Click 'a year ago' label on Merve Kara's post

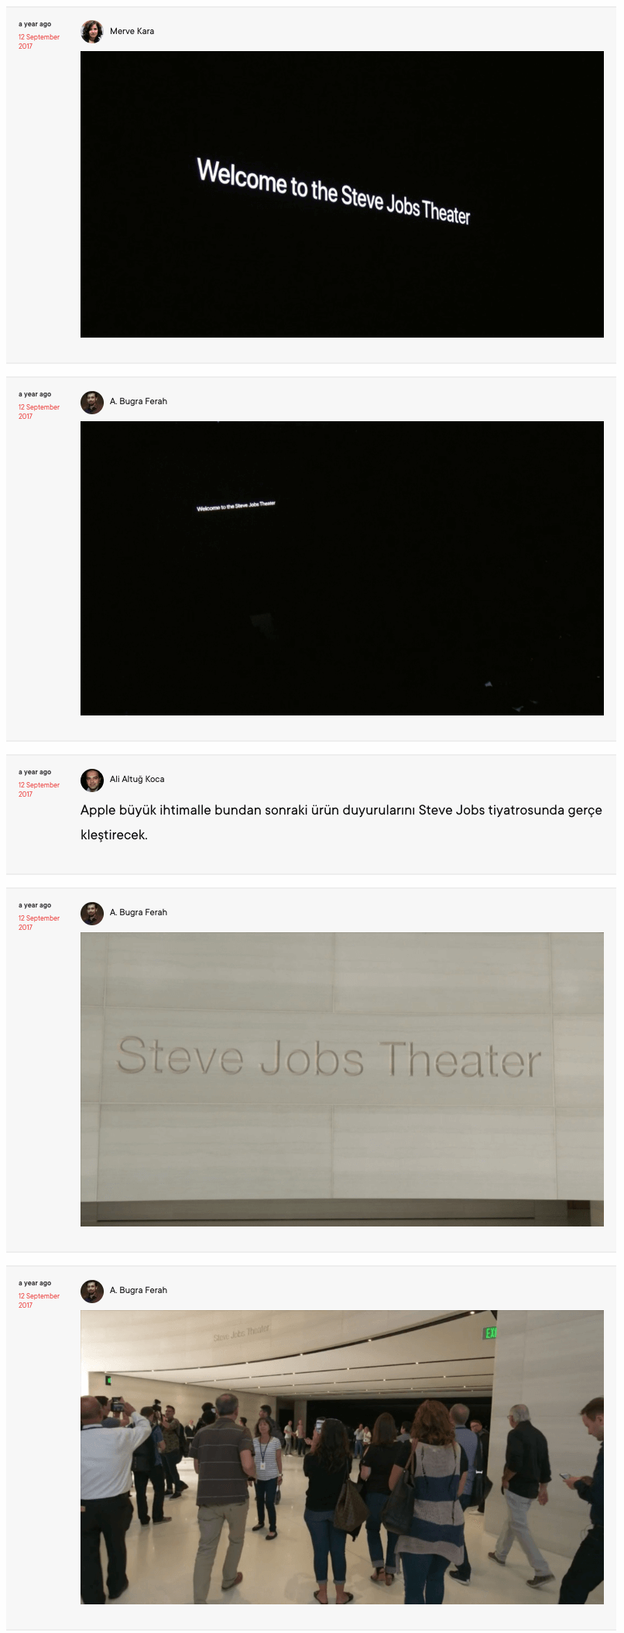point(35,24)
